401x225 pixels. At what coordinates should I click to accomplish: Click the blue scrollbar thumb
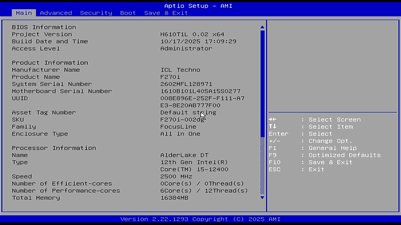pos(262,84)
